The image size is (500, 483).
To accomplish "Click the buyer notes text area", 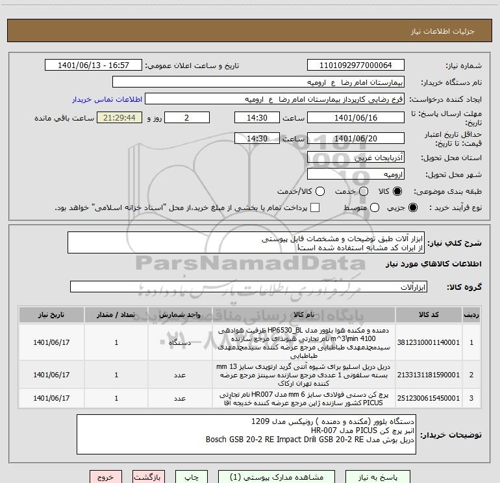I will click(x=246, y=434).
